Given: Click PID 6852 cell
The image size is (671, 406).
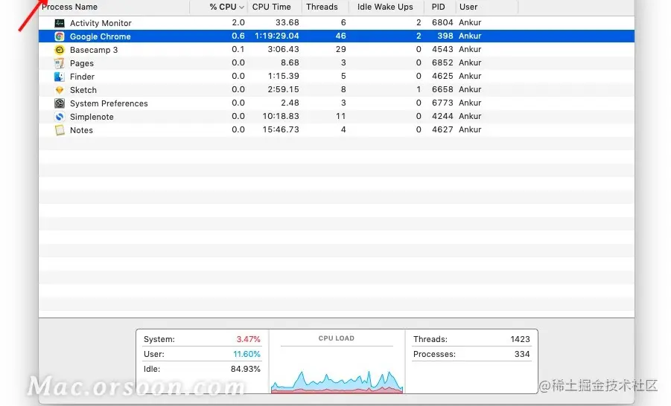Looking at the screenshot, I should pos(442,62).
